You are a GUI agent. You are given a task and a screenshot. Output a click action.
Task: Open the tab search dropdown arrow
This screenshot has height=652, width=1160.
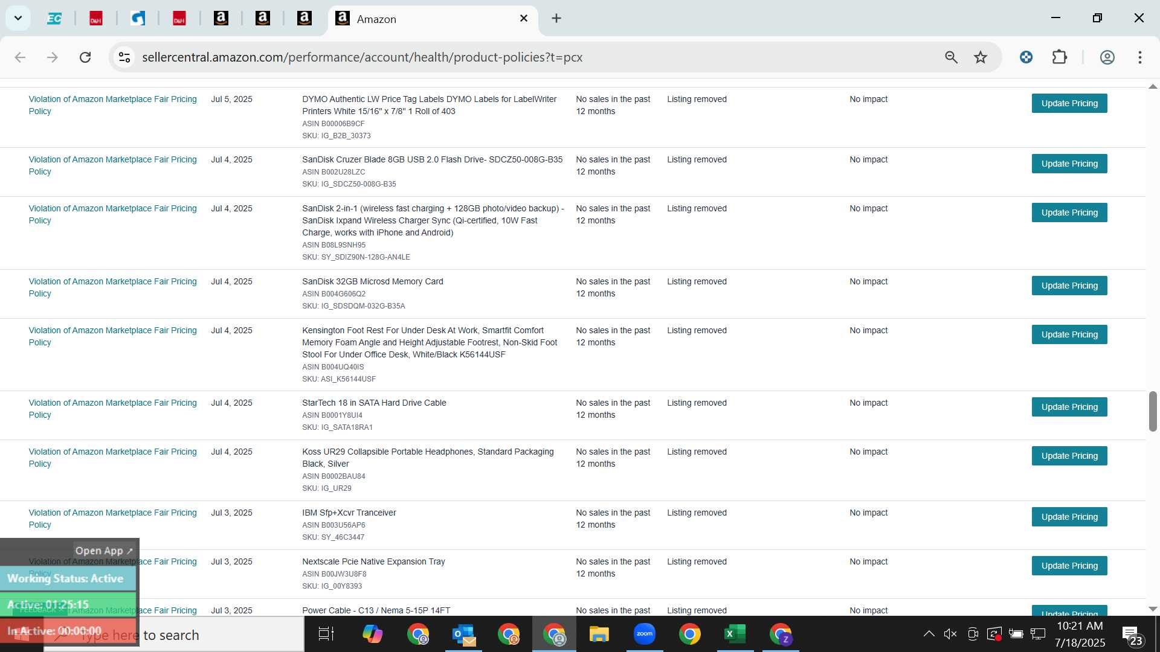18,18
